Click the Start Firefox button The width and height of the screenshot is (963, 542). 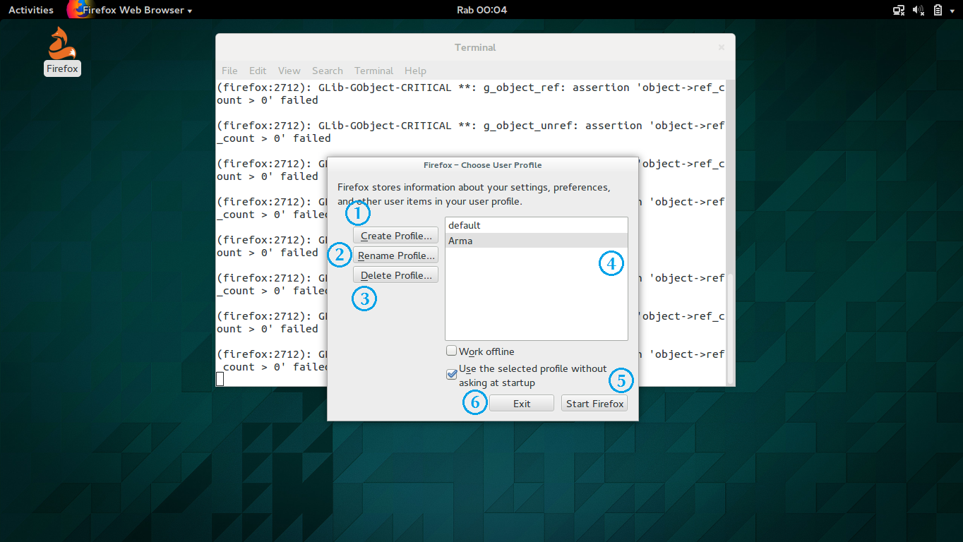pyautogui.click(x=595, y=404)
